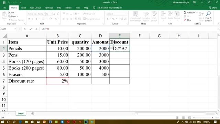Click the Tell me what you want to do box
Image resolution: width=220 pixels, height=124 pixels.
coord(109,8)
